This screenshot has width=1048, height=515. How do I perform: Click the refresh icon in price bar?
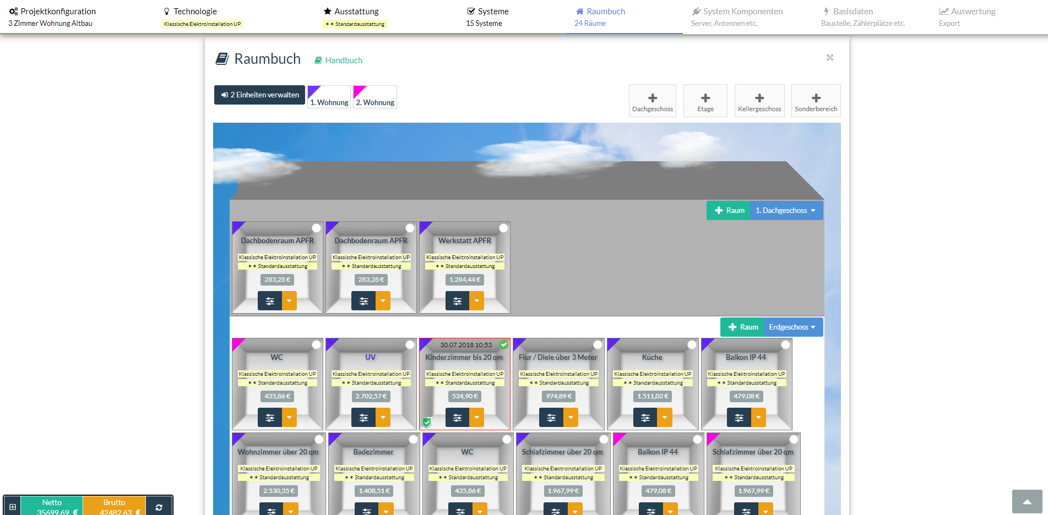[x=159, y=507]
